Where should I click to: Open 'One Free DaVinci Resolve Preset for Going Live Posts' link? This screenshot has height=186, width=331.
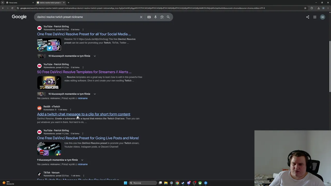click(88, 138)
